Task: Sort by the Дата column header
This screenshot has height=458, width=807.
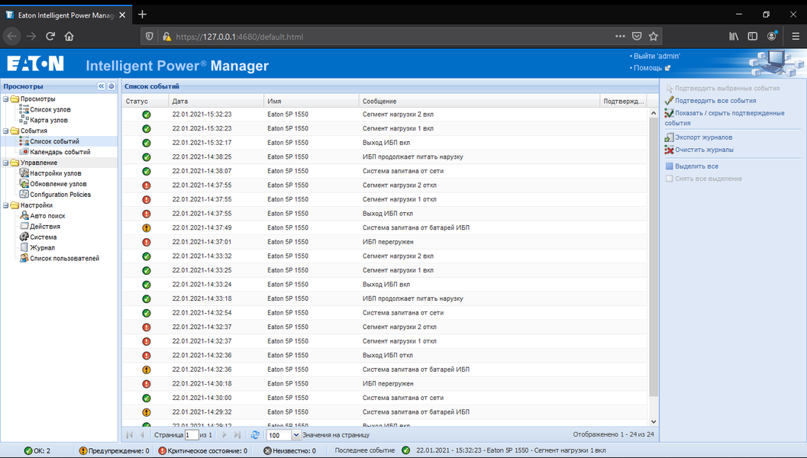Action: 216,102
